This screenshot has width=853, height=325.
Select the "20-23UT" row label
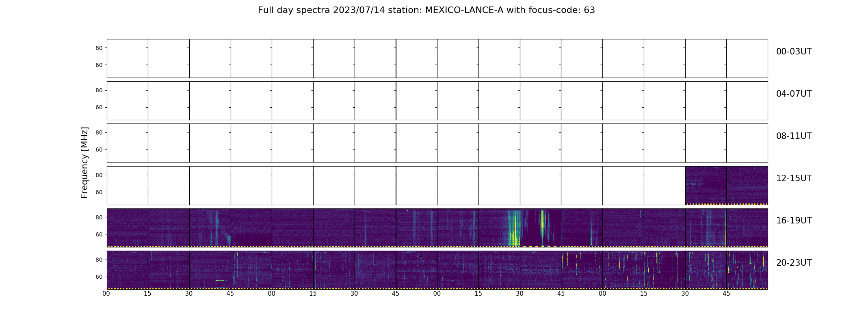(x=794, y=263)
